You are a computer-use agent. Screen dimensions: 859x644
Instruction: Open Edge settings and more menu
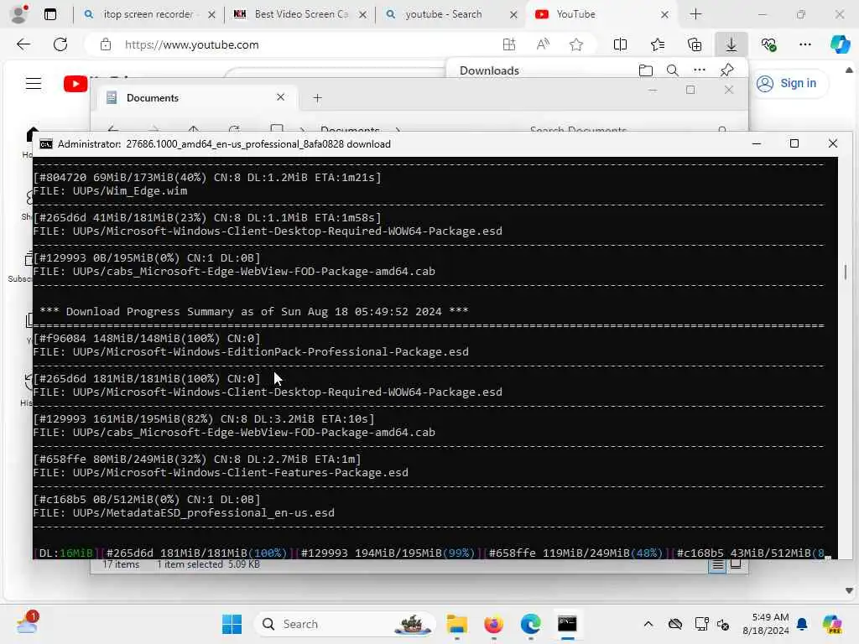tap(804, 45)
